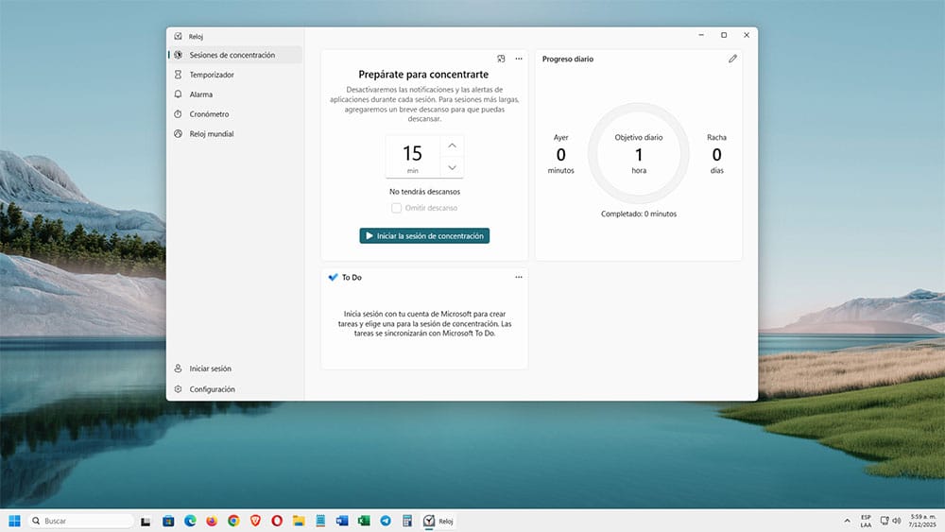This screenshot has width=945, height=532.
Task: Open Calculator from taskbar
Action: point(406,522)
